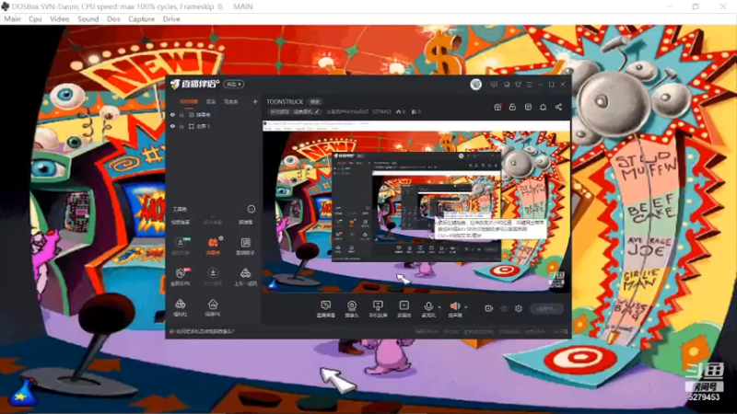
Task: Open the notification bell icon
Action: click(543, 107)
